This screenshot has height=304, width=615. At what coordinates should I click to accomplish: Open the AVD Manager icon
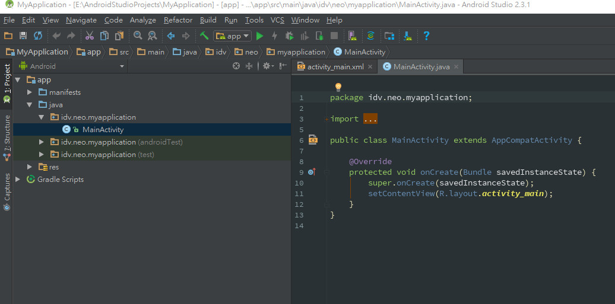click(352, 36)
